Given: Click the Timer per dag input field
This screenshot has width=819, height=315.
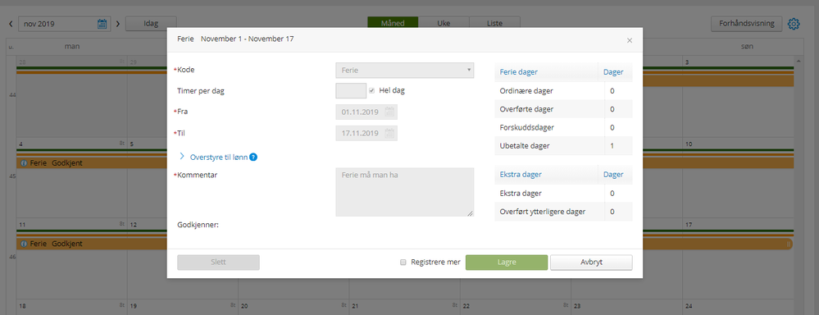Looking at the screenshot, I should 351,90.
